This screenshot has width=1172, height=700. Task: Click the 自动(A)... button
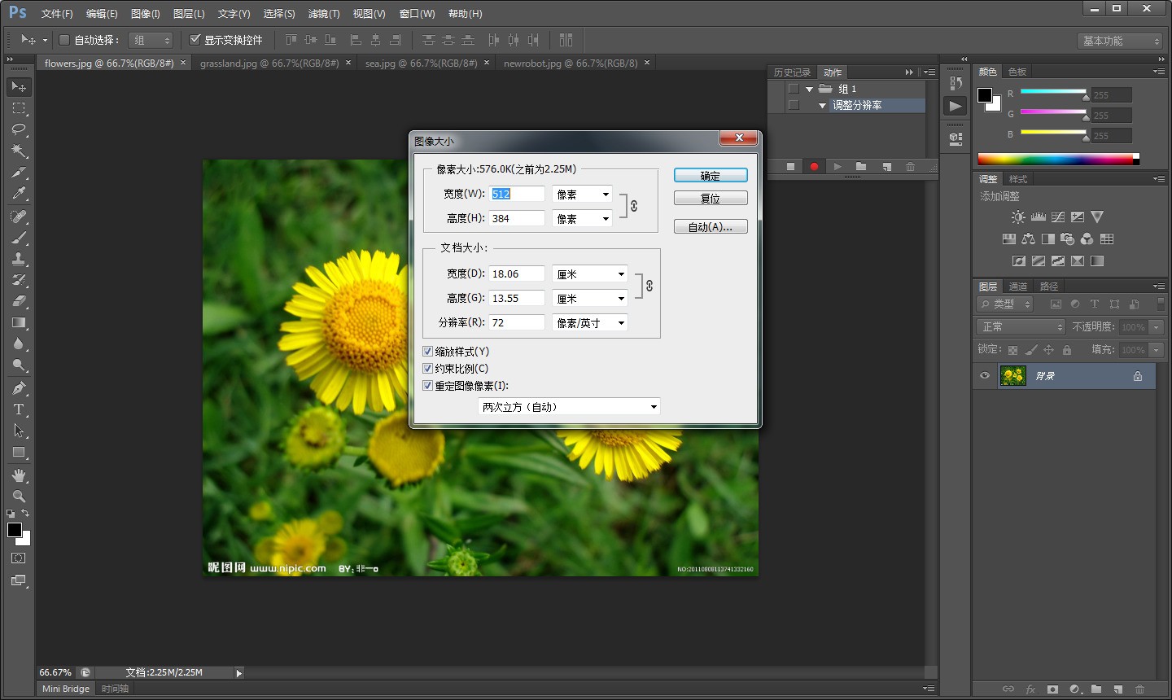711,227
